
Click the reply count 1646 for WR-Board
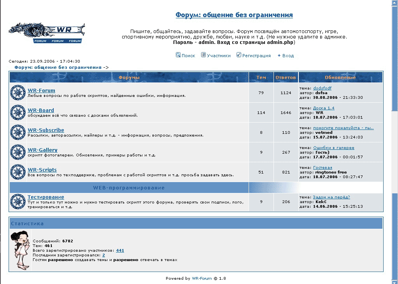click(x=286, y=112)
